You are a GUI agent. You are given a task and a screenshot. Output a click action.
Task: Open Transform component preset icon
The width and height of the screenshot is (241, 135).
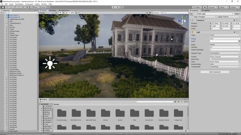click(237, 20)
